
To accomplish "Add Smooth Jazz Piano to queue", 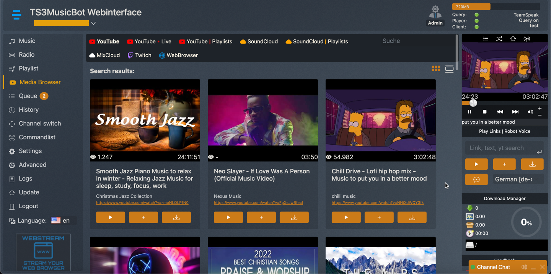I will (x=143, y=217).
